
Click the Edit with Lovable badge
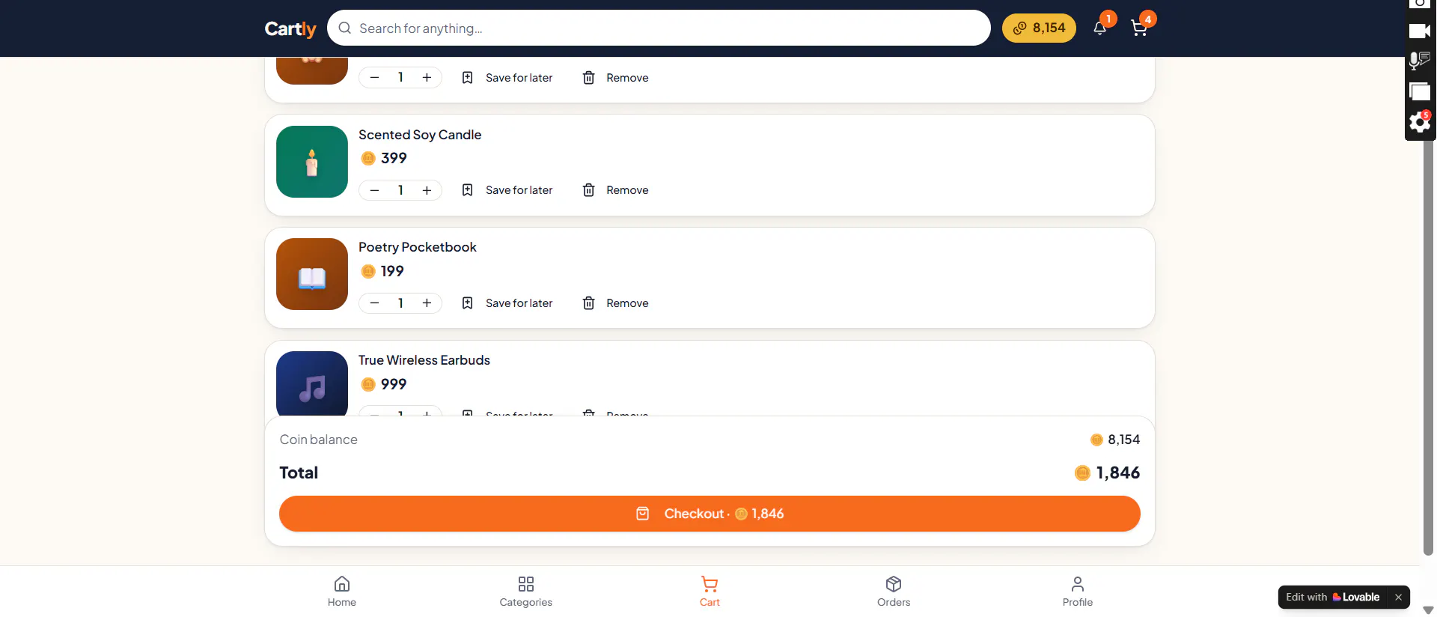(1333, 597)
